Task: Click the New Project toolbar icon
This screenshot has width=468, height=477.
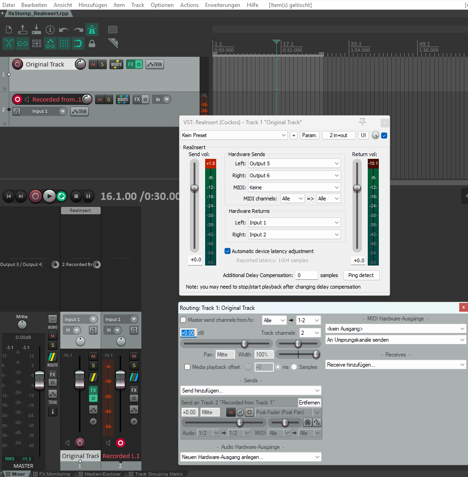Action: pyautogui.click(x=9, y=30)
